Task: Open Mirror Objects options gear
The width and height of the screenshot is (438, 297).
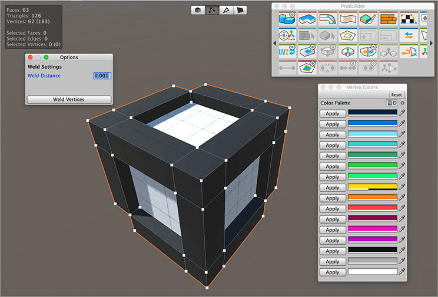Action: pyautogui.click(x=373, y=47)
